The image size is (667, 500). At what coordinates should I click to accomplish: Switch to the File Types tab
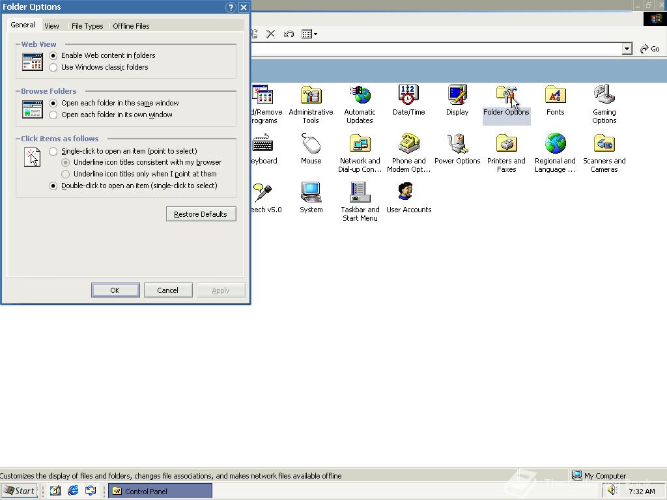pyautogui.click(x=87, y=26)
